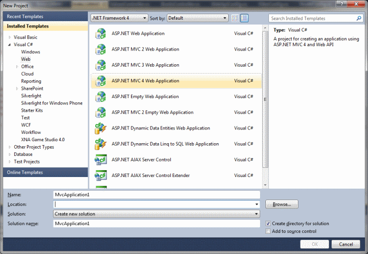368x254 pixels.
Task: Select the Test category under Visual C#
Action: click(26, 118)
